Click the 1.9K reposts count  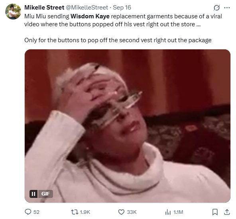click(x=85, y=212)
